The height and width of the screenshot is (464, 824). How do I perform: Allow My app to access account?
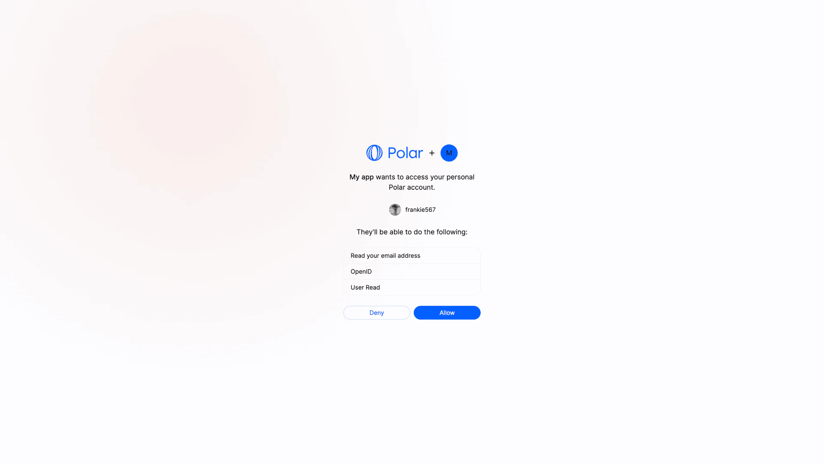447,313
